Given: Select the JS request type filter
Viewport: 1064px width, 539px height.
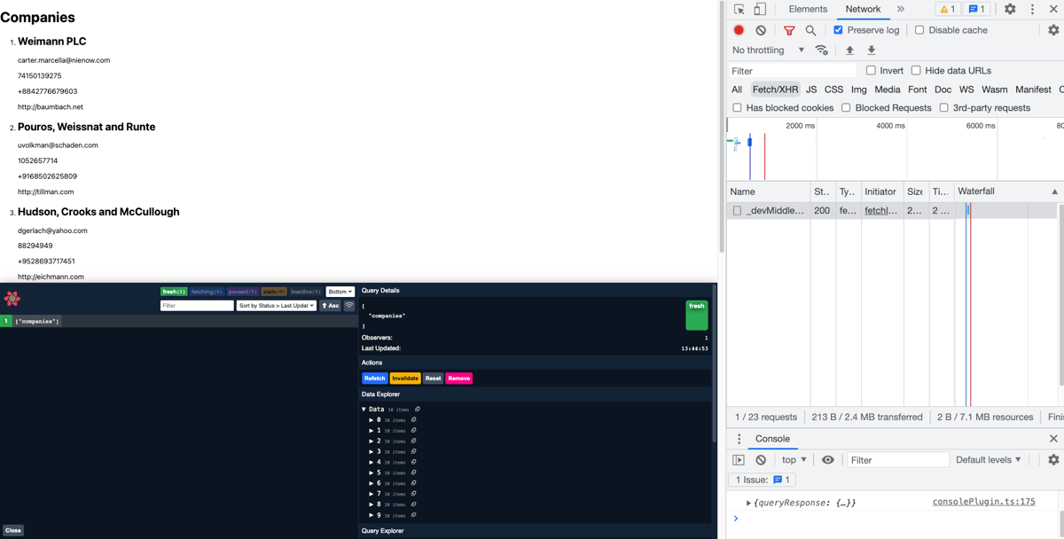Looking at the screenshot, I should tap(810, 90).
